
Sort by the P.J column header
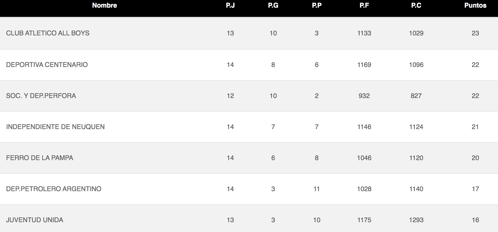[230, 5]
